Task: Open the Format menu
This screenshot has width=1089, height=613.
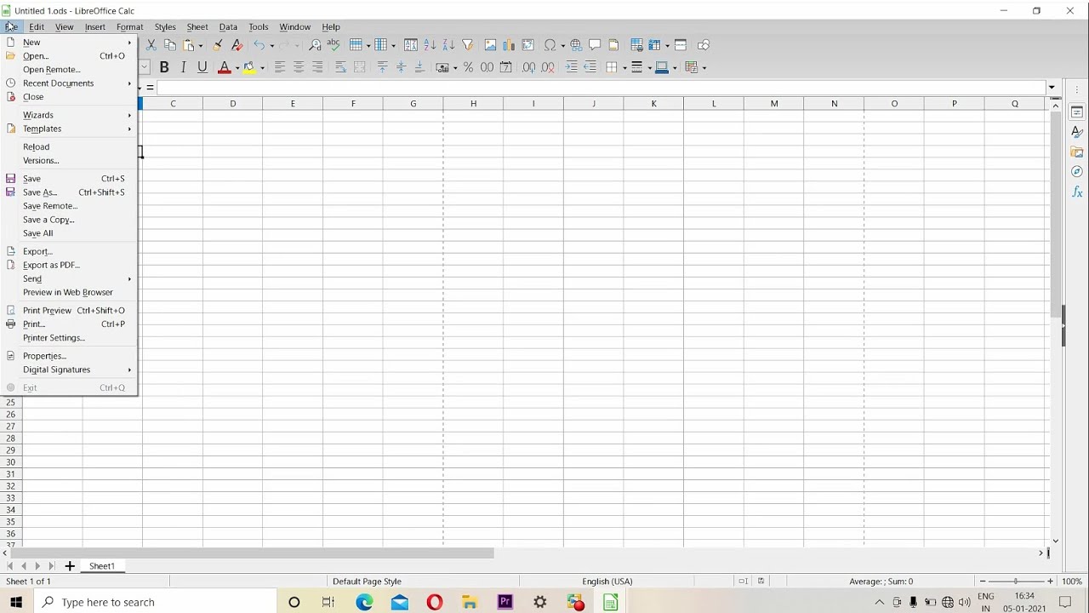Action: pos(129,26)
